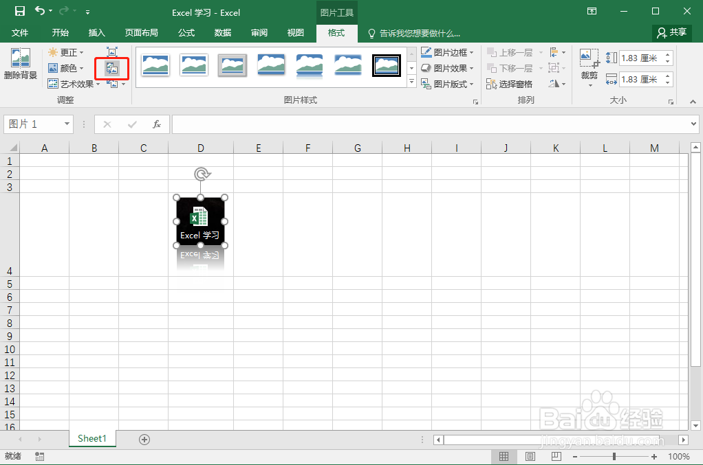Select the Excel 学习 picture on the sheet
The height and width of the screenshot is (465, 703).
200,222
